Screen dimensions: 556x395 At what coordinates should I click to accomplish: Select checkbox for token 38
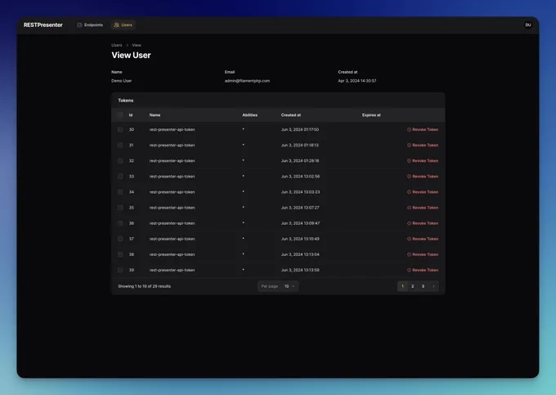(x=120, y=254)
